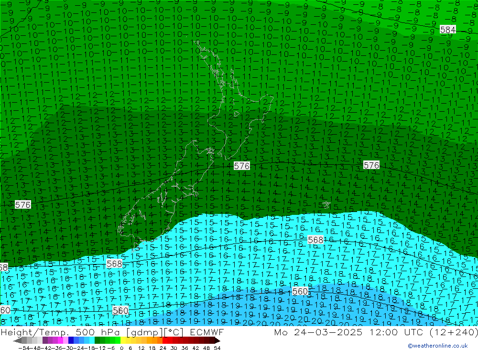Click the date '24-03-2025'
Screen dimensions: 478x350
point(328,332)
